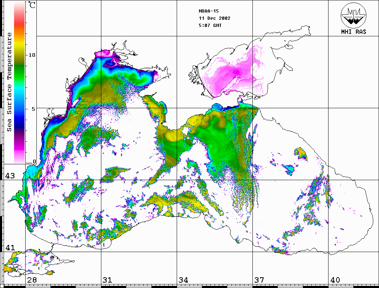Screen dimensions: 379x288
Task: Click the MHI RAS logo emblem
Action: (x=354, y=15)
